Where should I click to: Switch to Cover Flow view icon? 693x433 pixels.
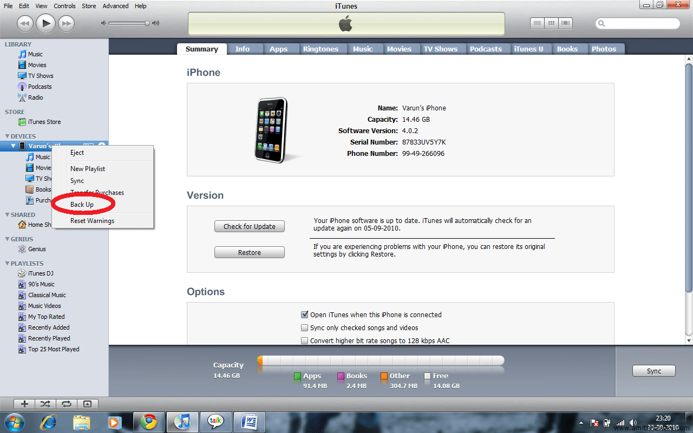[x=566, y=23]
